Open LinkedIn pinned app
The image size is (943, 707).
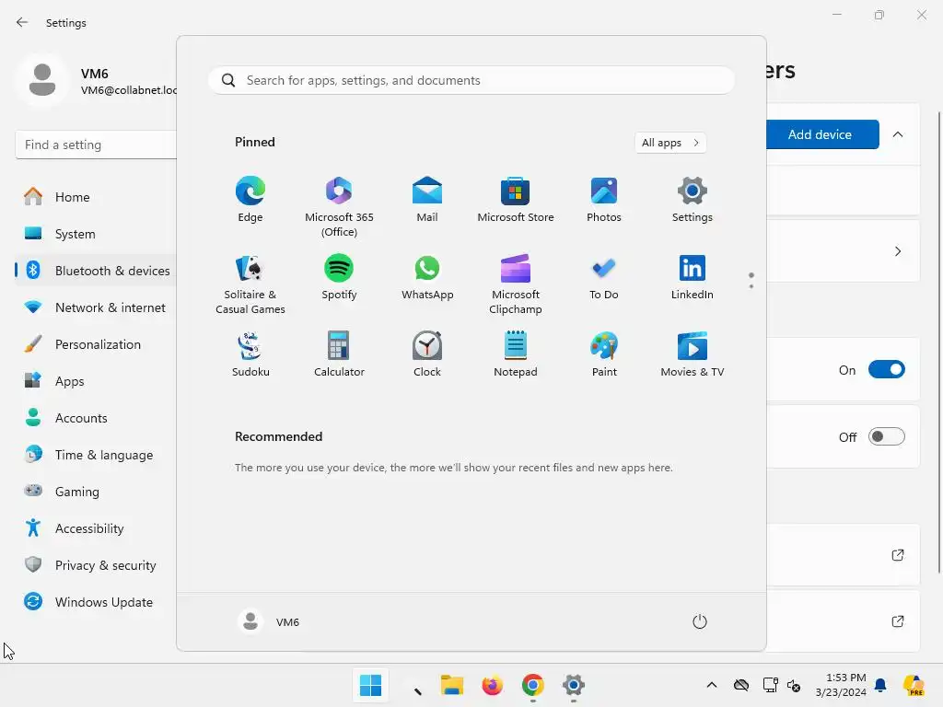[693, 277]
